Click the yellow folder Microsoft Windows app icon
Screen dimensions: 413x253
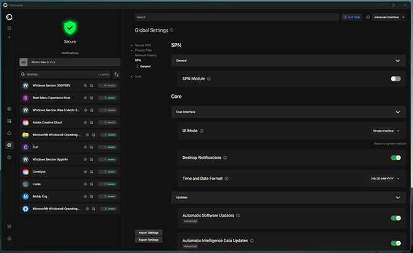coord(25,135)
